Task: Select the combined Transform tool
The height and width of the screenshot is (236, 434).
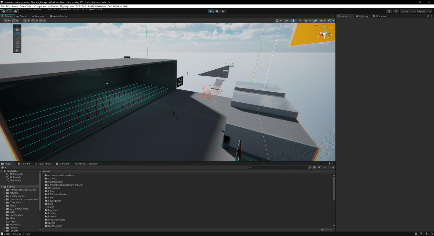Action: (x=17, y=51)
